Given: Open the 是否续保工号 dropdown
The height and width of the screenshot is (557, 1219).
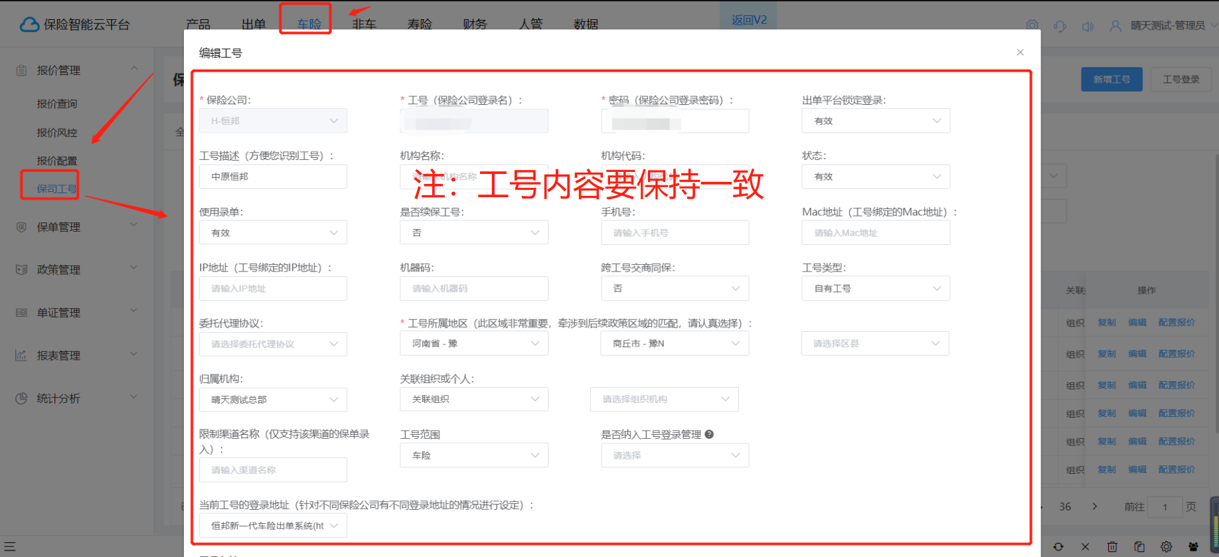Looking at the screenshot, I should [x=474, y=233].
